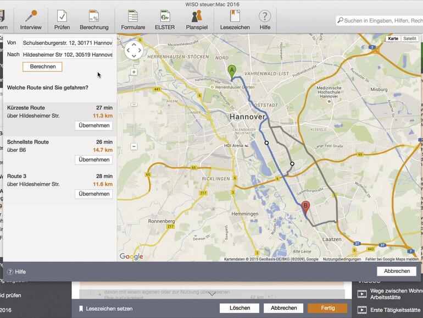Click the route waypoint near HDI Arena
This screenshot has height=318, width=423.
click(x=266, y=142)
